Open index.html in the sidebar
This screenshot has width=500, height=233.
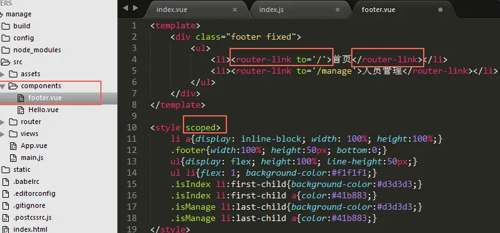click(x=30, y=229)
